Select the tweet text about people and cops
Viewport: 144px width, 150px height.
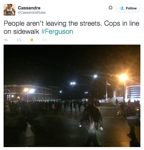point(71,28)
